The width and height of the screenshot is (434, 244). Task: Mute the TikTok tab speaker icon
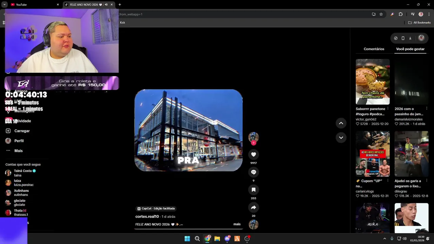[106, 5]
